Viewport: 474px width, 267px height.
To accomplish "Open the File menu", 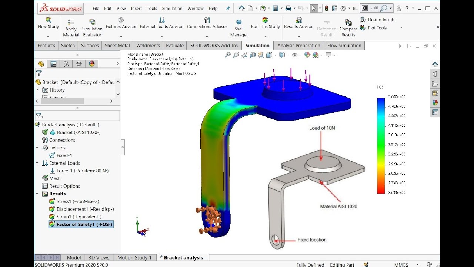I will tap(96, 8).
